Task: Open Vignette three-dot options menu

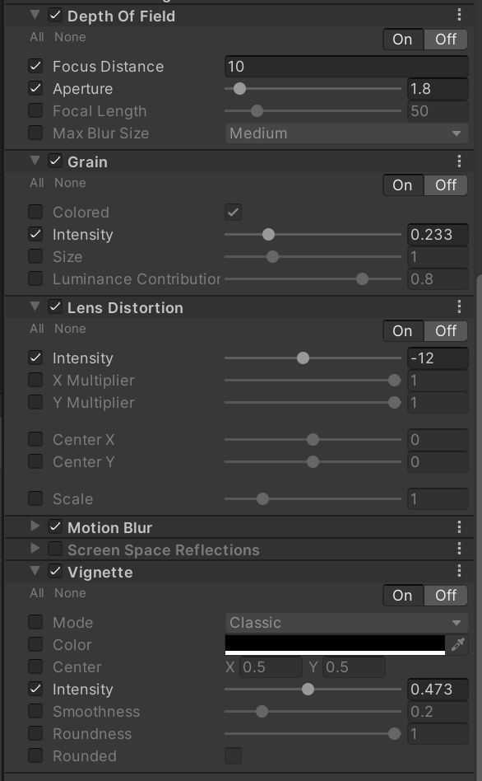Action: click(459, 571)
